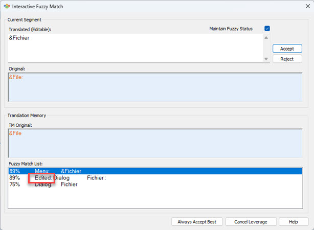Click the scroll down arrow in Translated box
The height and width of the screenshot is (230, 314).
tap(265, 59)
